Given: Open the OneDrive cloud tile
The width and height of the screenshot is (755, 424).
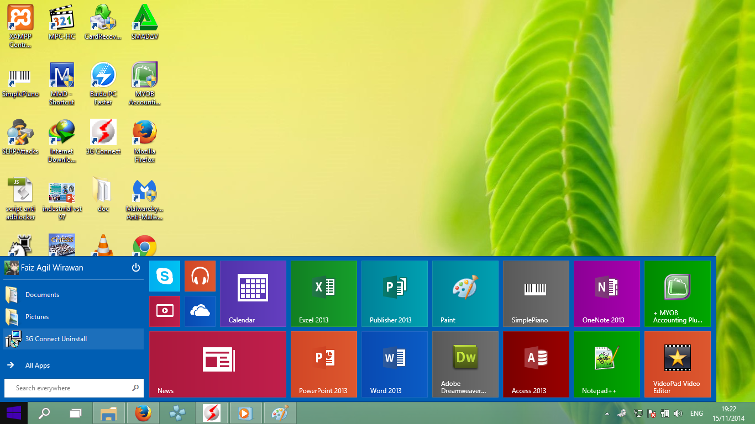Looking at the screenshot, I should (x=200, y=311).
